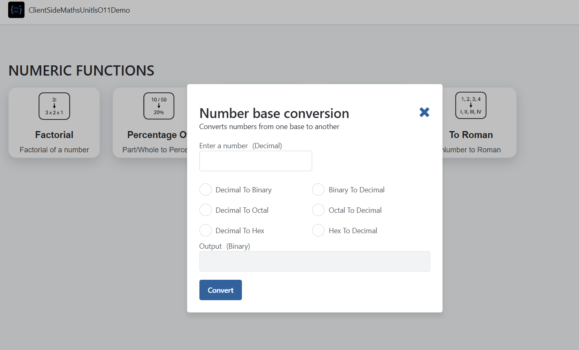Select Octal To Decimal radio option
579x350 pixels.
coord(318,210)
